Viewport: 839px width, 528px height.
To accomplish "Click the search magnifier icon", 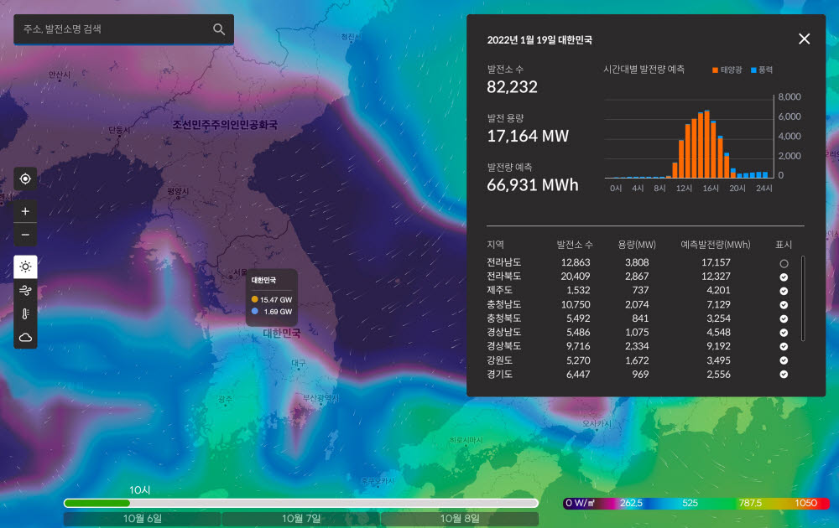I will coord(219,29).
